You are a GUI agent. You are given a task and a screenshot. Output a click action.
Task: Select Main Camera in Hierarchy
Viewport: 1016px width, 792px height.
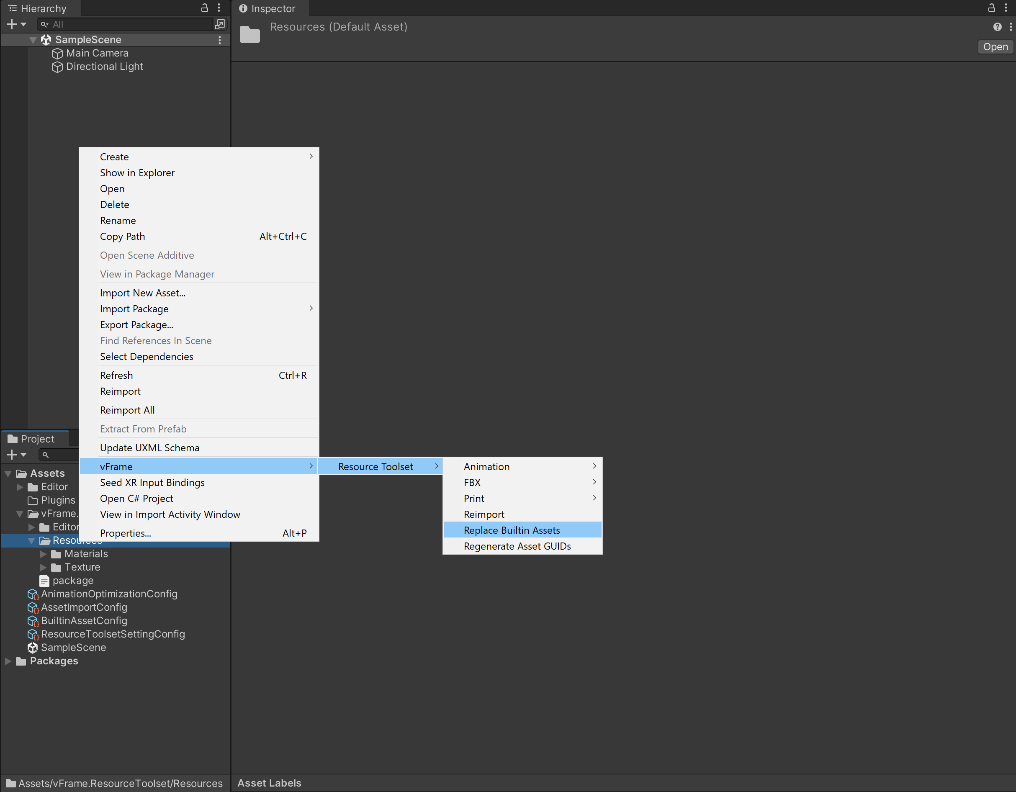click(x=97, y=53)
